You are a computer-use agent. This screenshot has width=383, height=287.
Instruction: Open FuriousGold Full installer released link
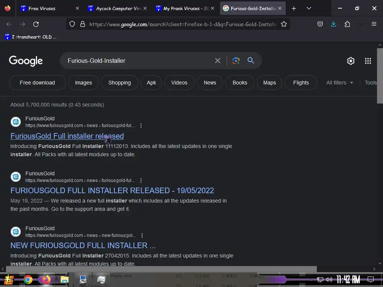67,136
